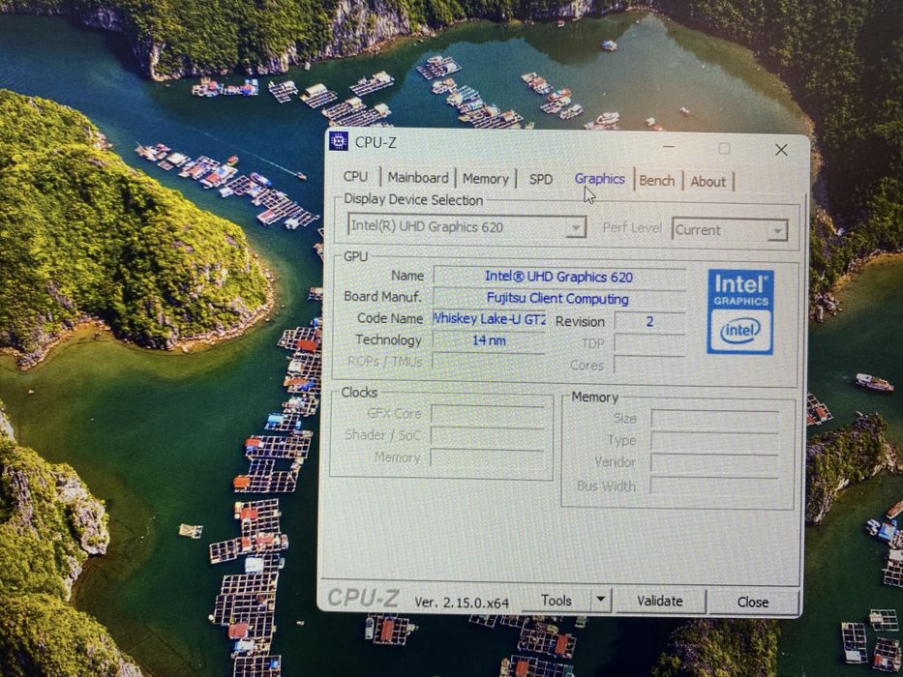Open the Tools dropdown arrow

(600, 600)
